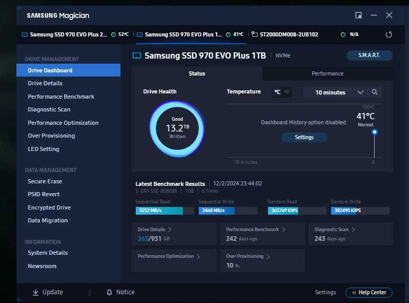
Task: Expand Performance Optimization card chevron
Action: tap(198, 256)
